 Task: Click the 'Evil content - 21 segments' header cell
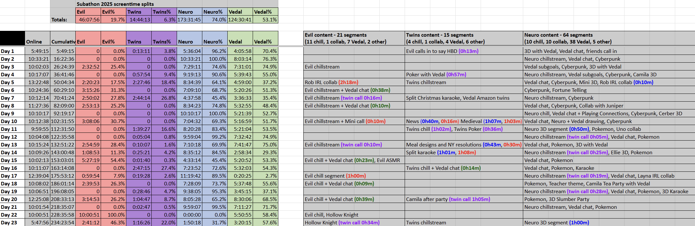(x=354, y=38)
